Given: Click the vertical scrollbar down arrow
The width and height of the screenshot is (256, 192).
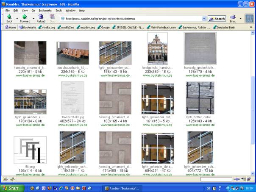Looking at the screenshot, I should [x=253, y=173].
